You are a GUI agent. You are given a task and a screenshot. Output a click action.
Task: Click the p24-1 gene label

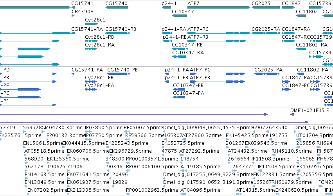169,4
